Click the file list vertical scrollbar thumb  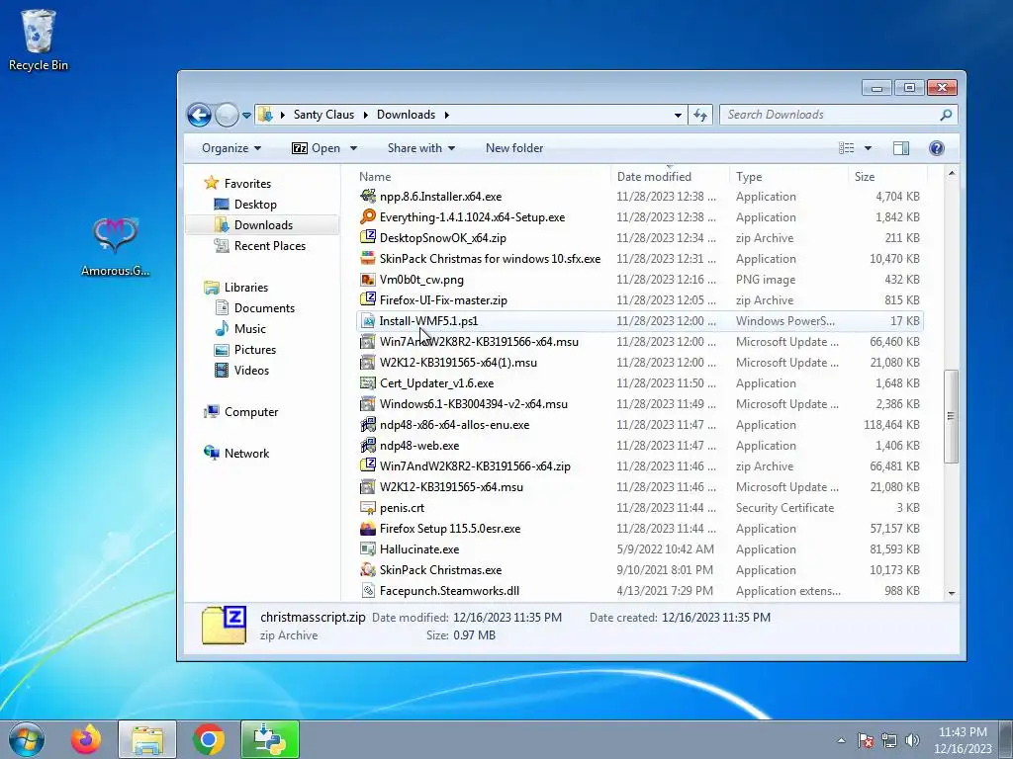(x=951, y=416)
